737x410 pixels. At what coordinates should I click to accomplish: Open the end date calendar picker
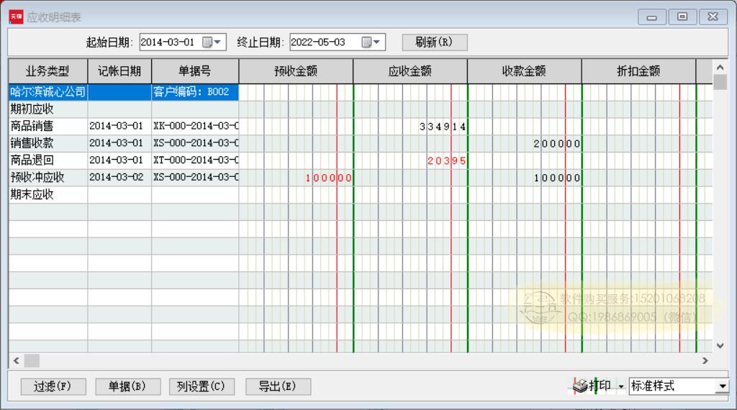pyautogui.click(x=371, y=42)
